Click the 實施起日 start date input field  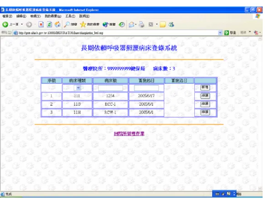(146, 88)
